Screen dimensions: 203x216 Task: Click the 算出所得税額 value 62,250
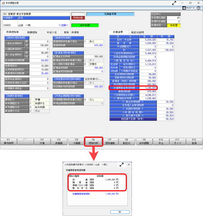click(165, 102)
